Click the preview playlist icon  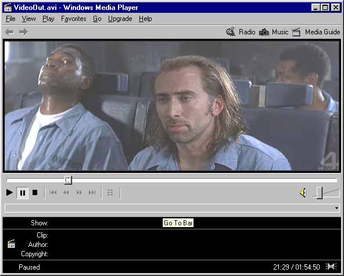click(x=110, y=193)
